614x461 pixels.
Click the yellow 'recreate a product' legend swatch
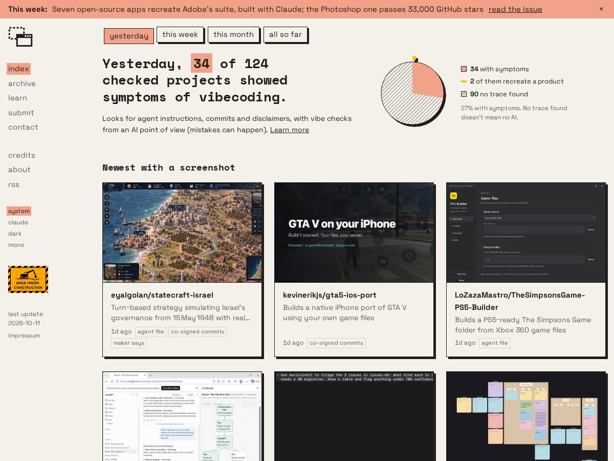pyautogui.click(x=464, y=81)
